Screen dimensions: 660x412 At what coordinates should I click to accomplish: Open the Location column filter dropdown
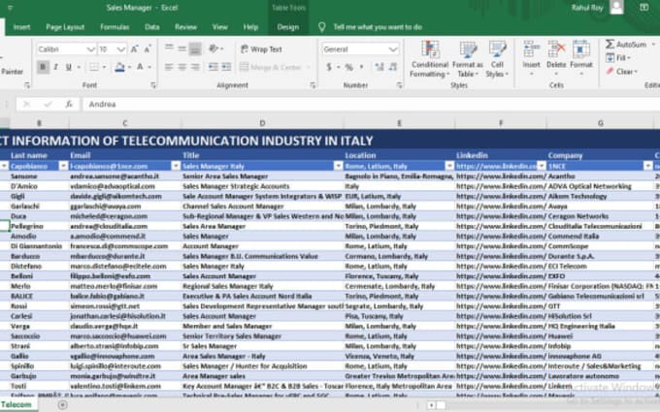coord(449,166)
